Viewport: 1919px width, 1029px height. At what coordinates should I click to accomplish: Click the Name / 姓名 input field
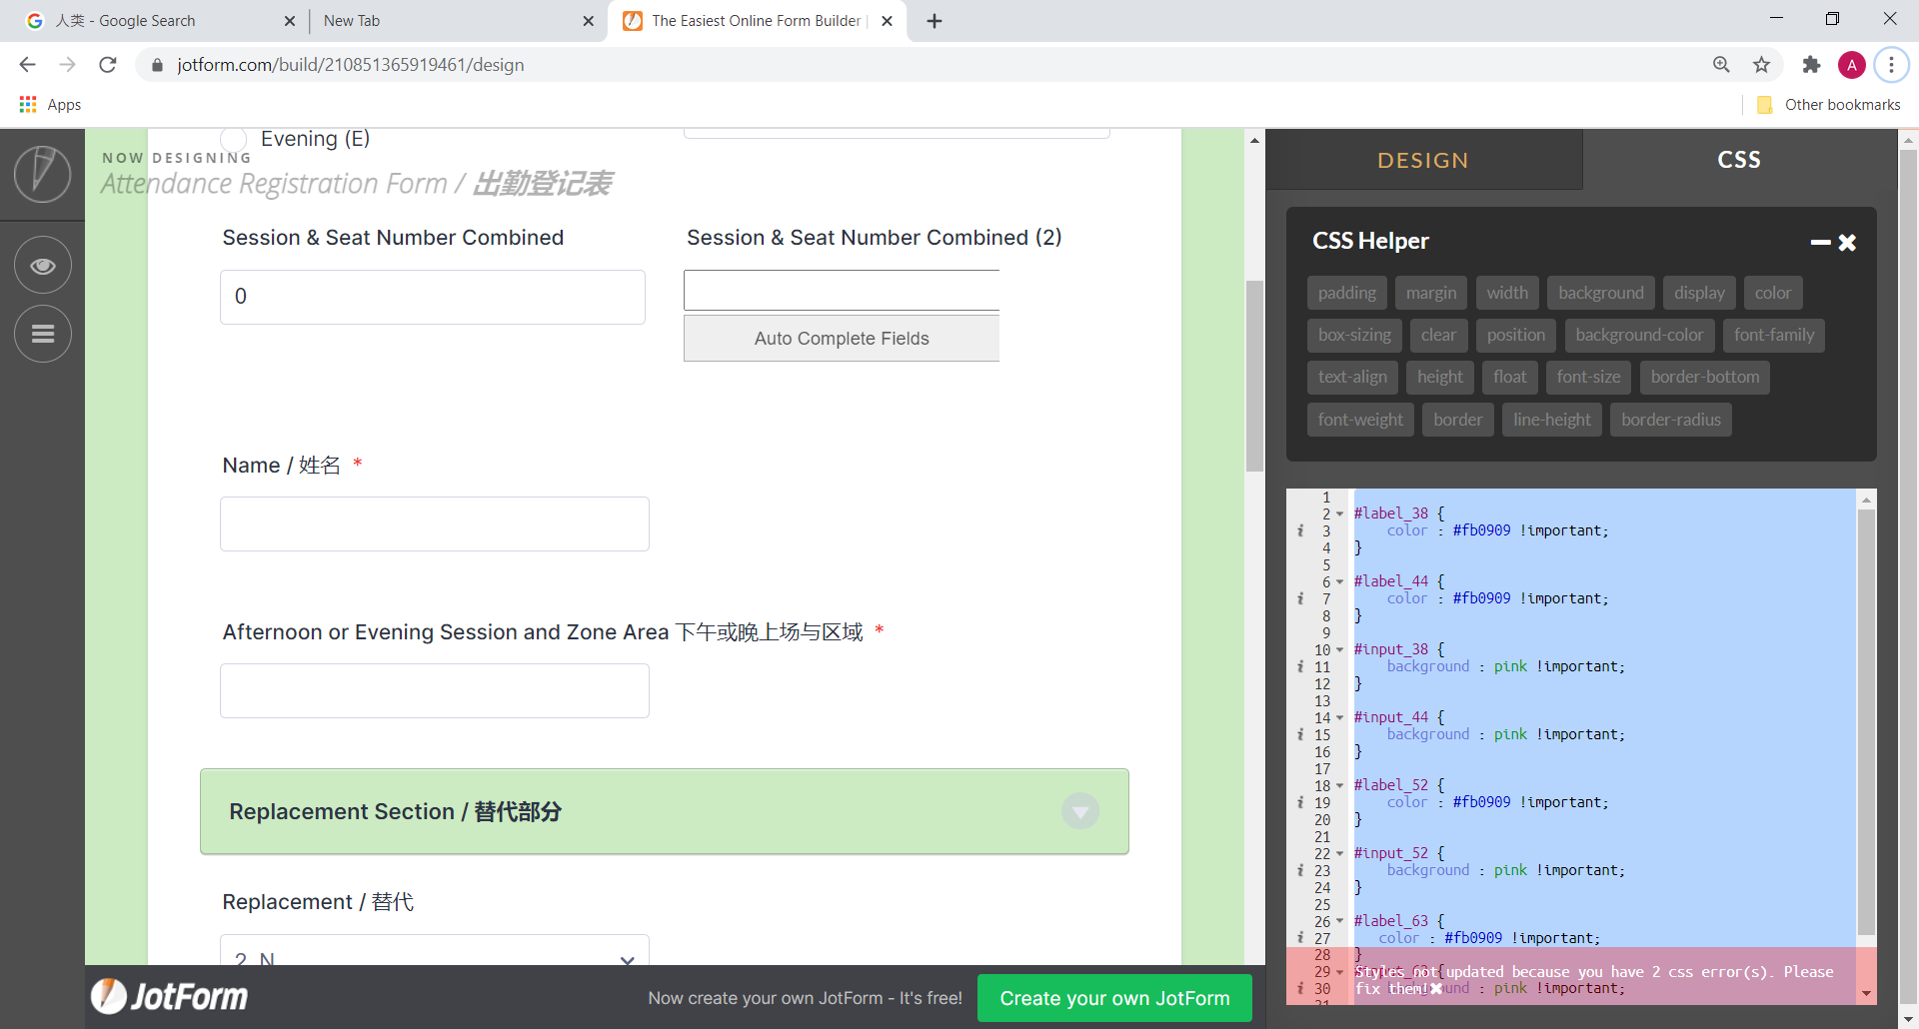(x=434, y=523)
